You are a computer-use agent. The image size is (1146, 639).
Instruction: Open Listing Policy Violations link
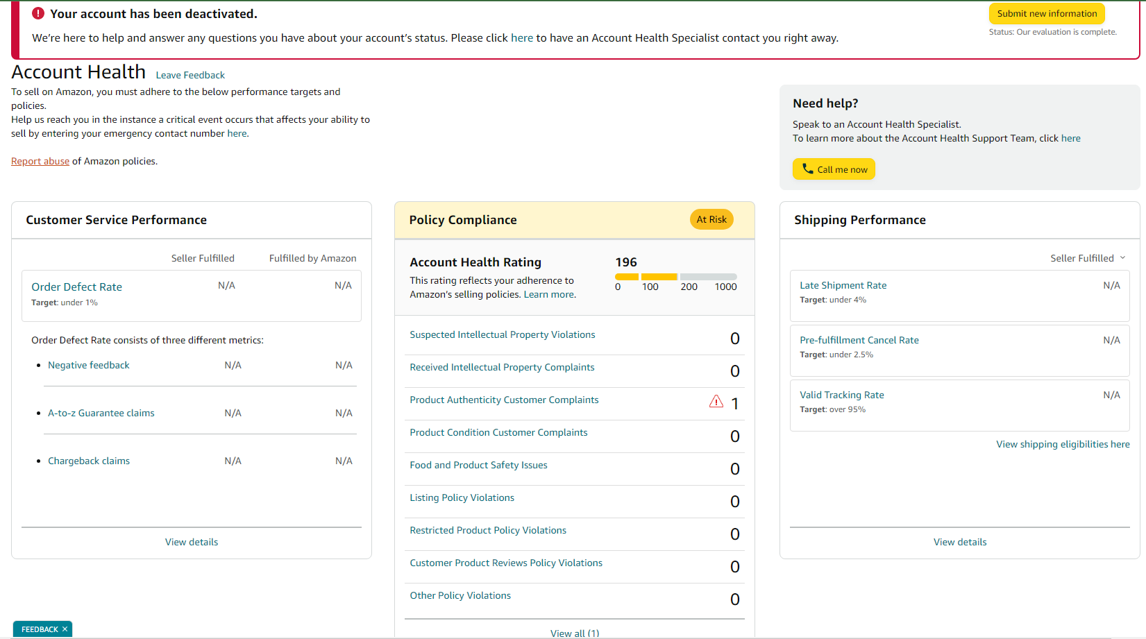(x=462, y=497)
